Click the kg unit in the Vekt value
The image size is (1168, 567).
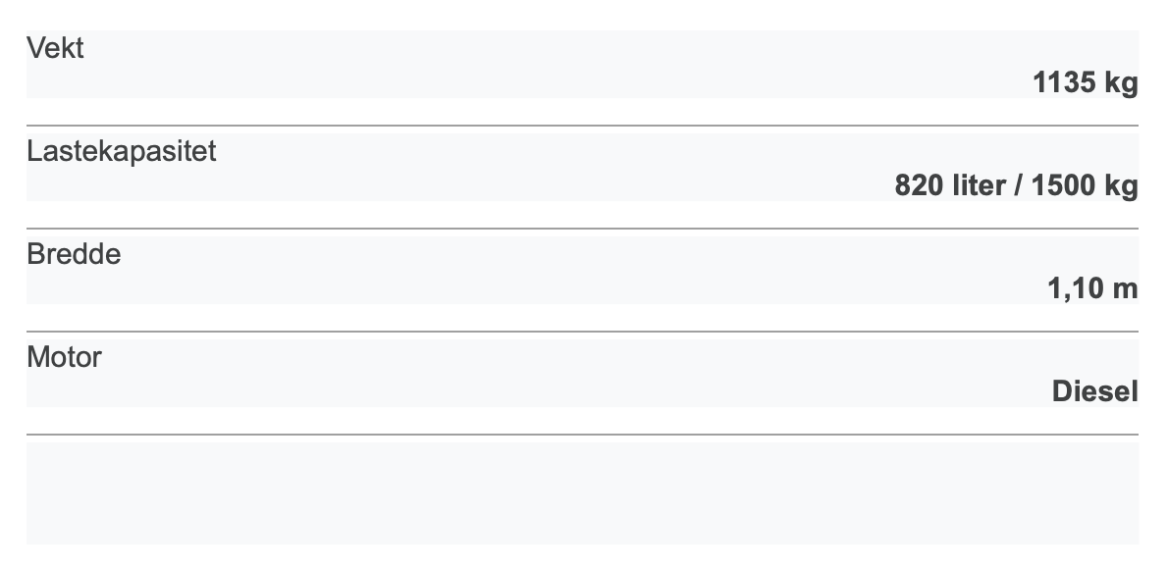pyautogui.click(x=1121, y=84)
